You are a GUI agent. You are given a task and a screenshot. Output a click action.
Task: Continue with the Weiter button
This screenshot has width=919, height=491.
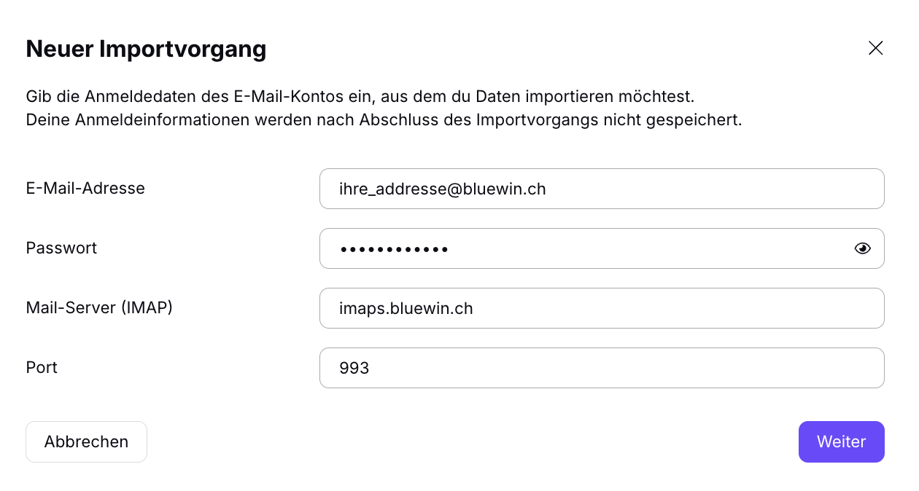tap(841, 441)
